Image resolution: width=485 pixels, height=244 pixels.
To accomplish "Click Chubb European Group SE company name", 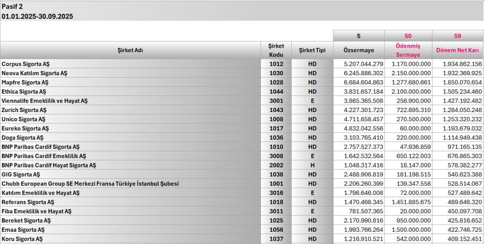I will 90,184.
